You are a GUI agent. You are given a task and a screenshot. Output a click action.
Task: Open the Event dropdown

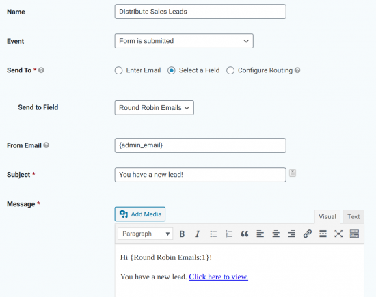click(x=184, y=41)
